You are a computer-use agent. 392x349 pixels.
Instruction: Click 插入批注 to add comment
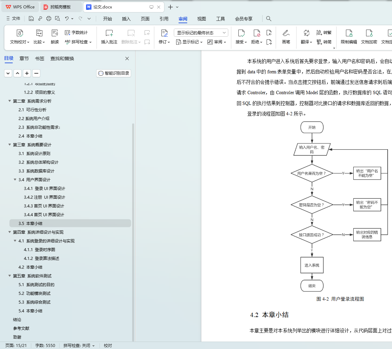(x=109, y=37)
